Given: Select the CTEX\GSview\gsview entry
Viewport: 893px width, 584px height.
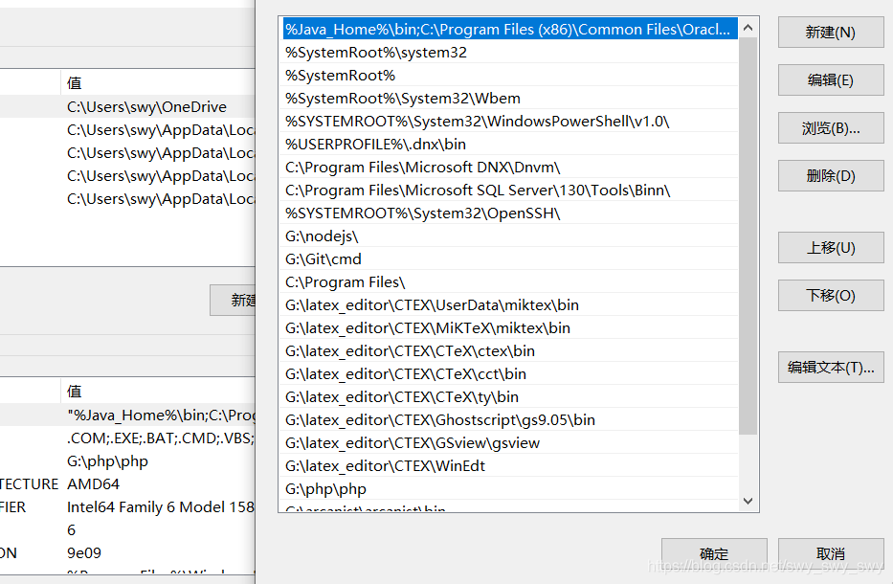Looking at the screenshot, I should click(510, 442).
